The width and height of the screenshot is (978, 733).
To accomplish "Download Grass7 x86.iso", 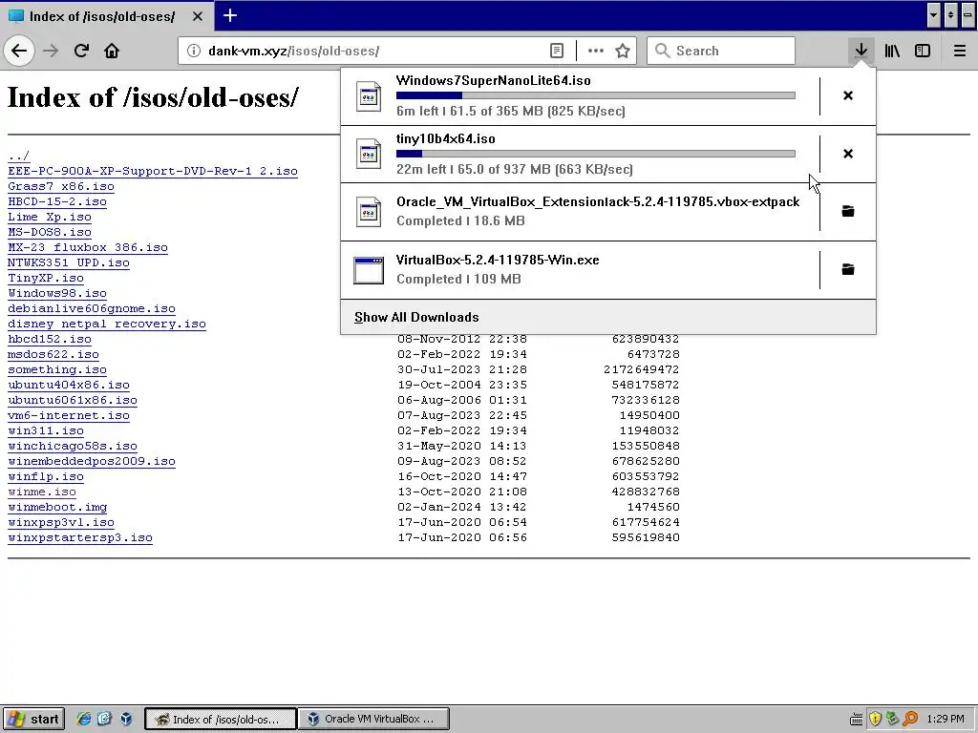I will pyautogui.click(x=60, y=186).
